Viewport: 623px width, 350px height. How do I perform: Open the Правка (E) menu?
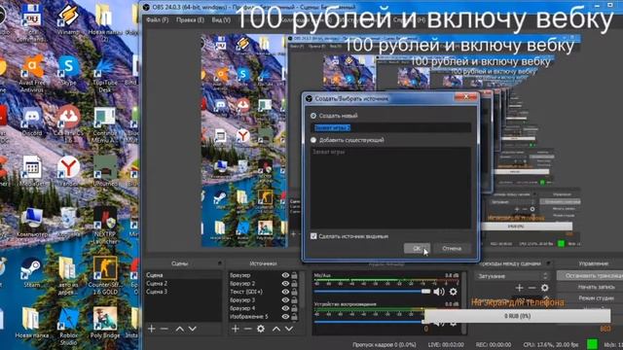(190, 19)
